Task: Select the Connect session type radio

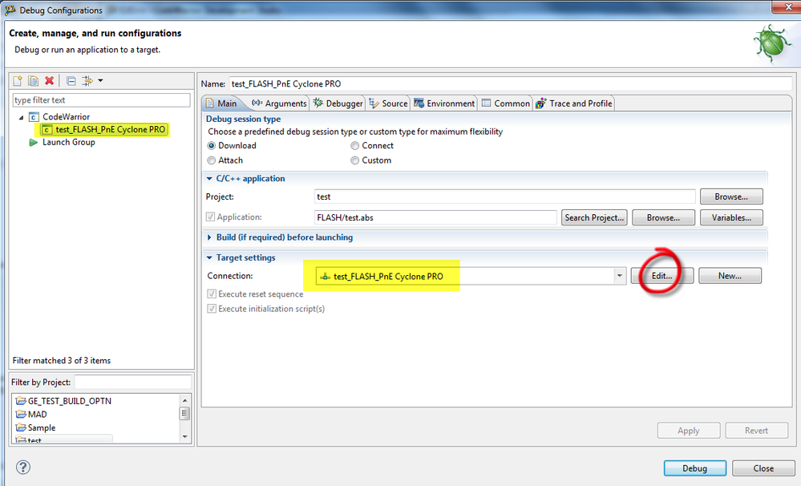Action: 354,146
